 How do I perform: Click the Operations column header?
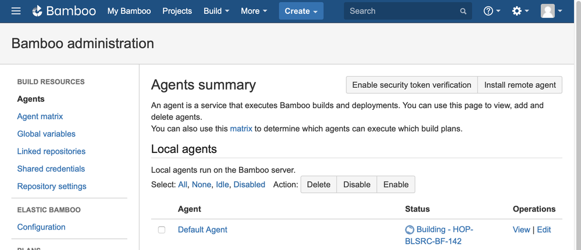point(534,209)
